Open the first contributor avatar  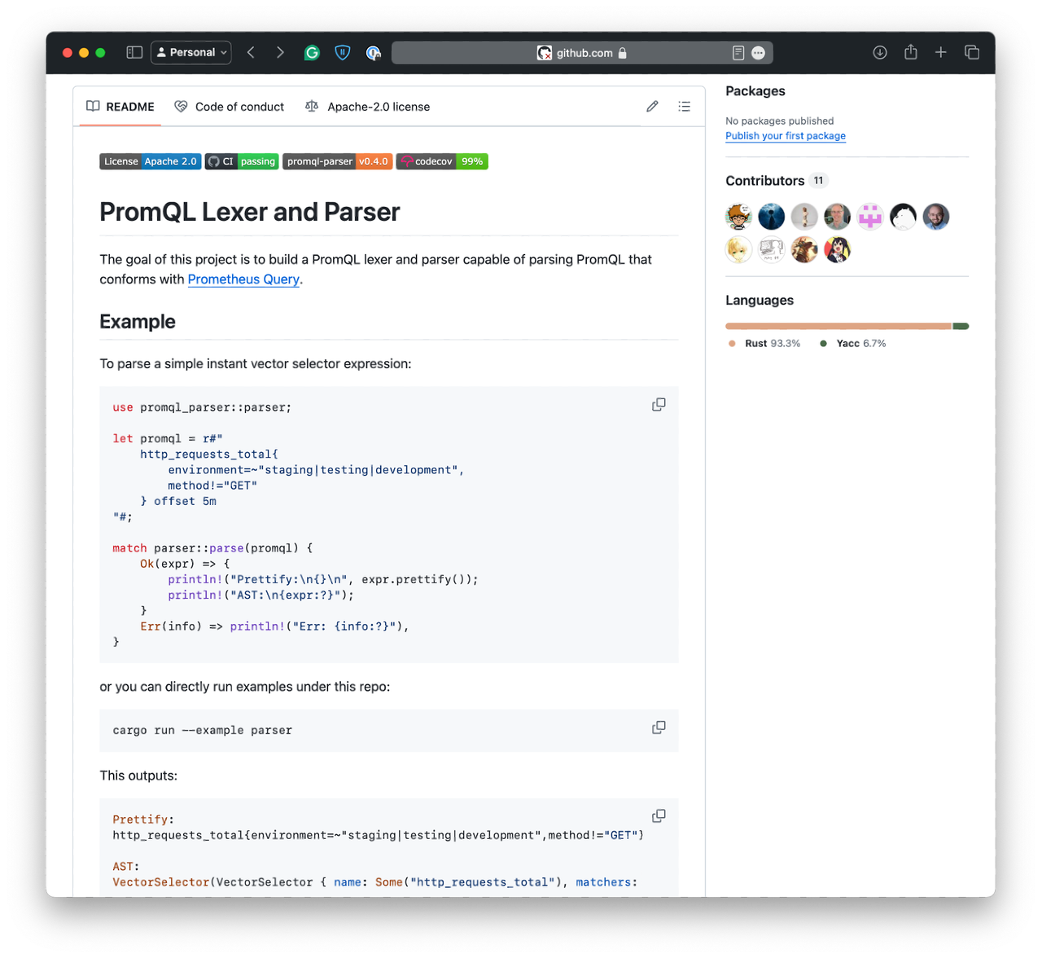[738, 217]
